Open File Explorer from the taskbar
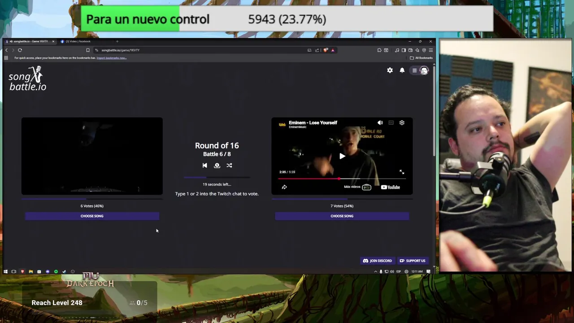574x323 pixels. point(31,271)
